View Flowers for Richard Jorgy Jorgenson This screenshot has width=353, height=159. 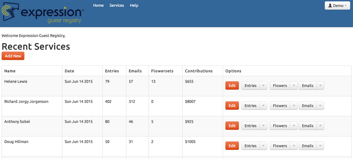[280, 106]
